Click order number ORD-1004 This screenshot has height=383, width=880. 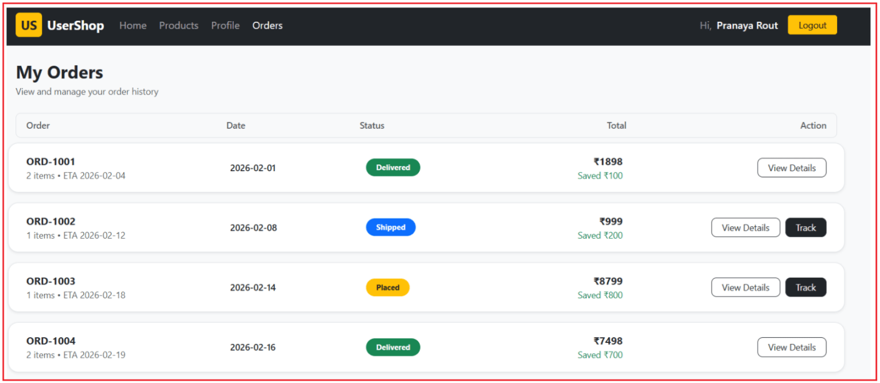point(51,341)
